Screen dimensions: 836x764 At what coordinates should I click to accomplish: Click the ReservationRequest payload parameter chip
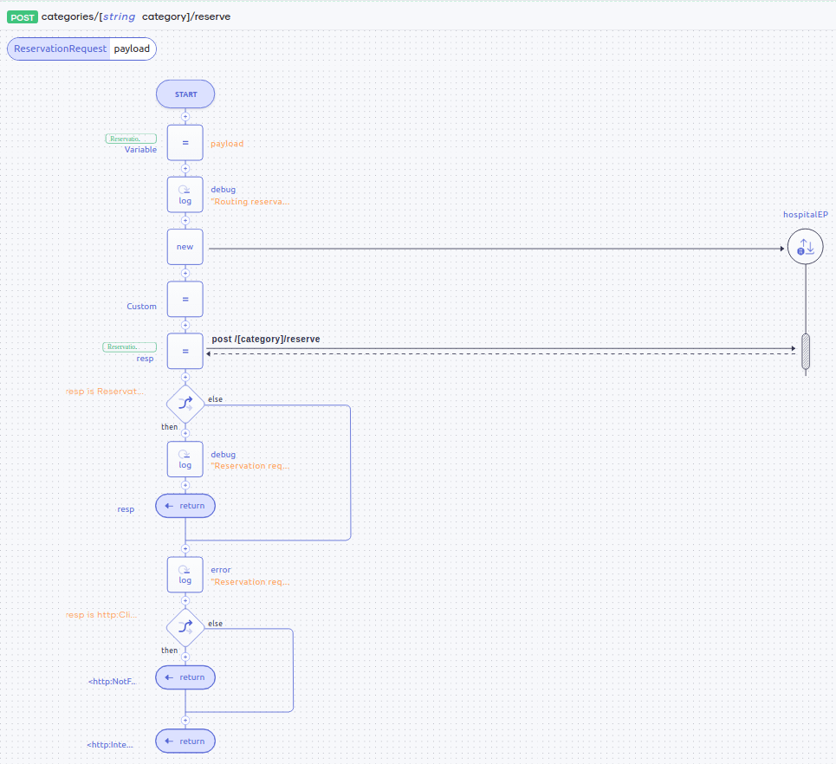81,49
